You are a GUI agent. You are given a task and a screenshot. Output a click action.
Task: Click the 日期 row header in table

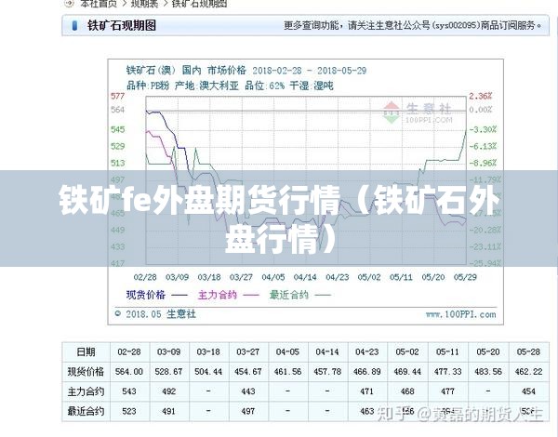point(86,352)
